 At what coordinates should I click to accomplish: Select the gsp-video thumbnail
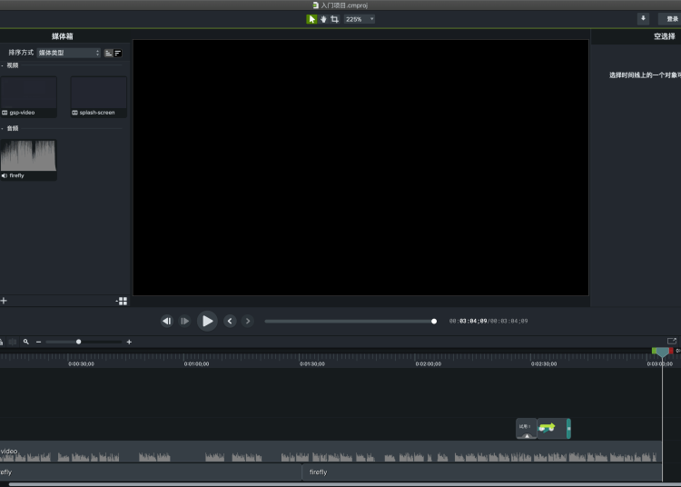pyautogui.click(x=28, y=95)
